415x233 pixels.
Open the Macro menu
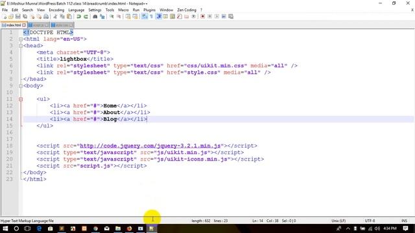(123, 10)
